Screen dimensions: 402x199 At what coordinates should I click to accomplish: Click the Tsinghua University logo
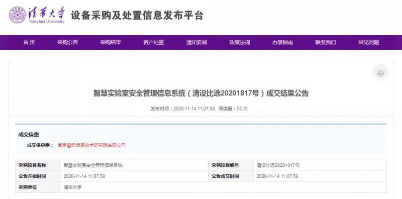pyautogui.click(x=37, y=15)
